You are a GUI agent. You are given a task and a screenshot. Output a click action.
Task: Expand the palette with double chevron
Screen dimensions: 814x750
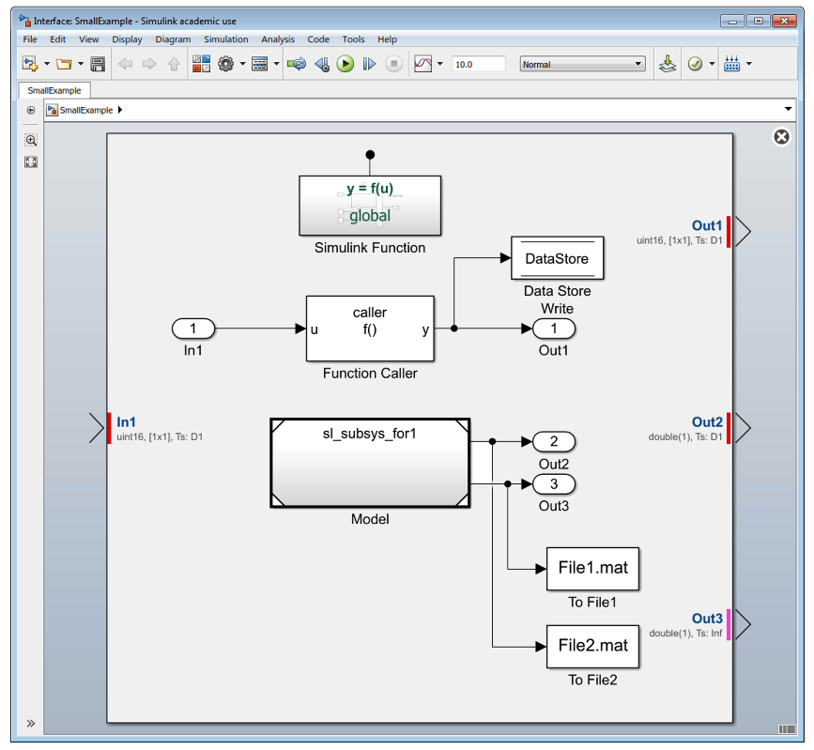point(31,723)
